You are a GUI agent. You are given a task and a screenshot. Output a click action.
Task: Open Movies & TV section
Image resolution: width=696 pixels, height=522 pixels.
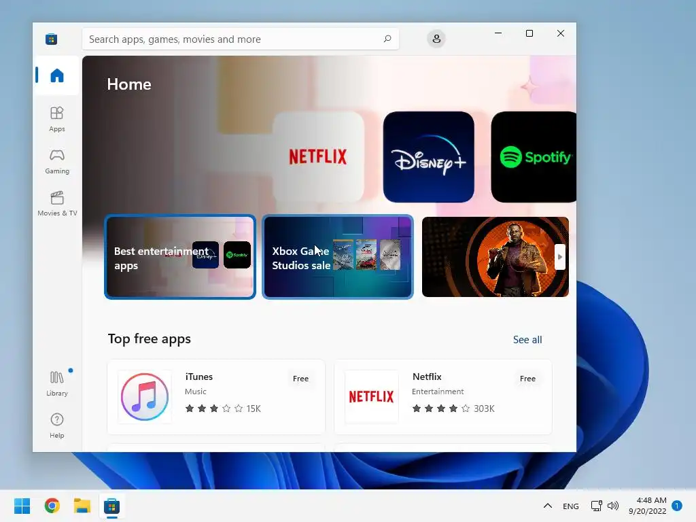point(57,203)
